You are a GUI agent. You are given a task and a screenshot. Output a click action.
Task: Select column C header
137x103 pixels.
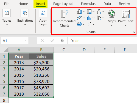tap(64, 50)
